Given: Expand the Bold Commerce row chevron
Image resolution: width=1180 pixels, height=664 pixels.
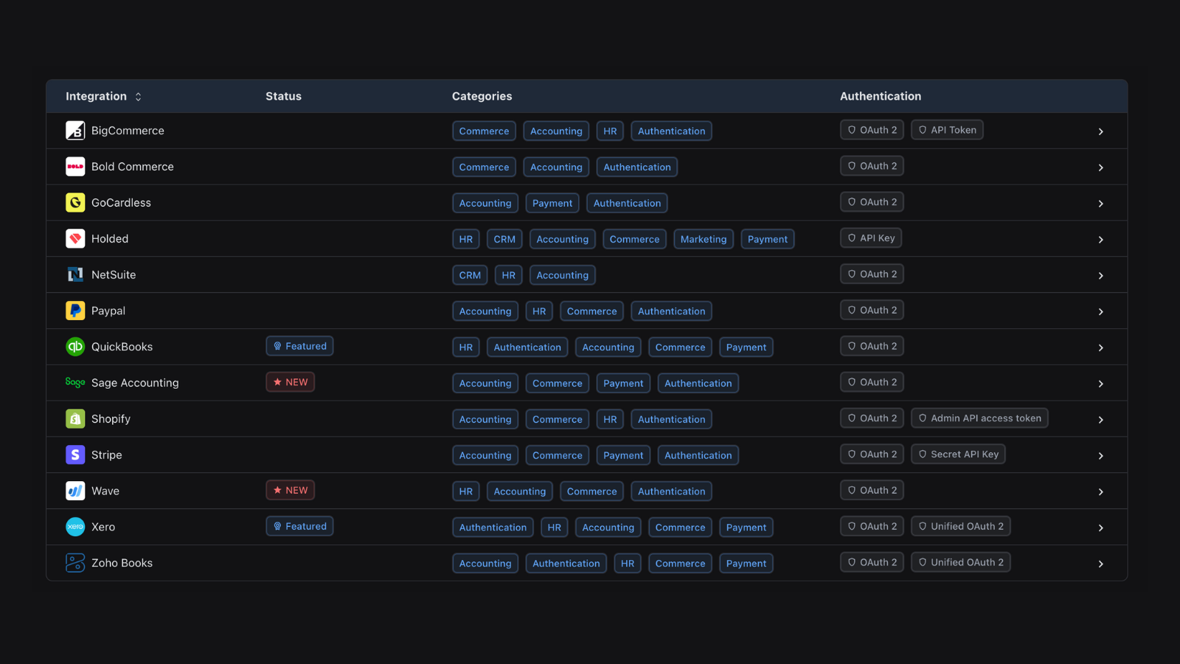Looking at the screenshot, I should tap(1101, 167).
